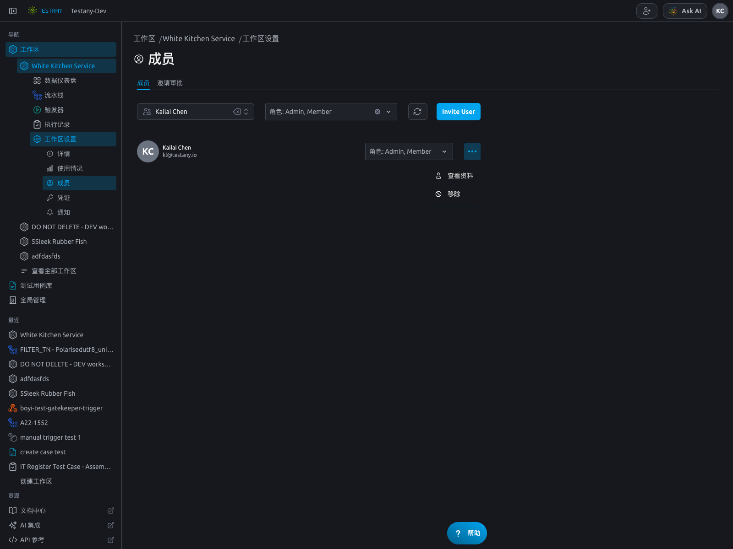Click Kailai Chen KC avatar in list
Screen dimensions: 733x549
[x=148, y=151]
